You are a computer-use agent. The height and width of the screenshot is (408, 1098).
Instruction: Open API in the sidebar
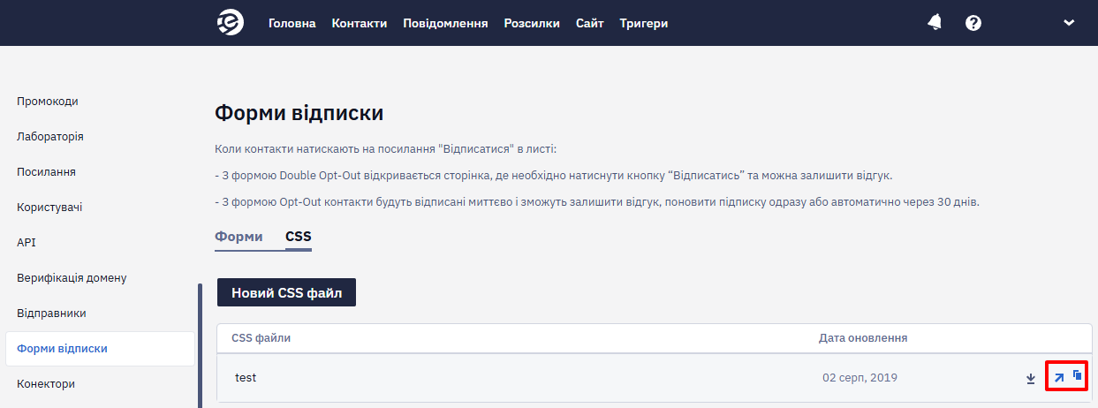coord(27,243)
